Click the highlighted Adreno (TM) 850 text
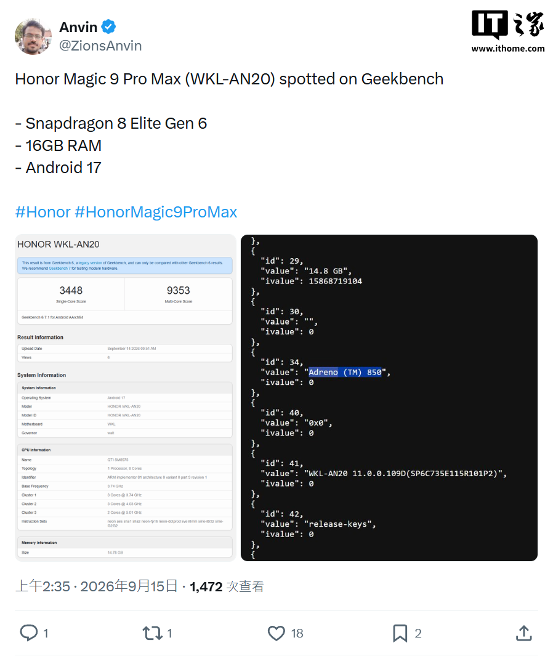 345,372
